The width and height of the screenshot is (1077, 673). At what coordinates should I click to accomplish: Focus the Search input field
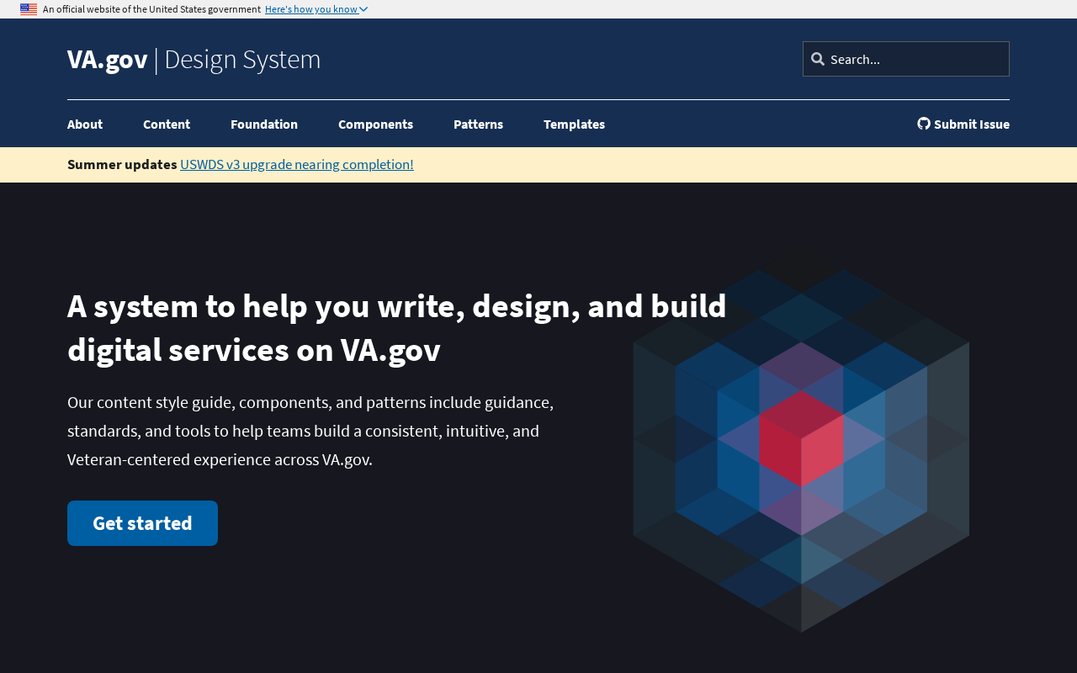pyautogui.click(x=906, y=59)
